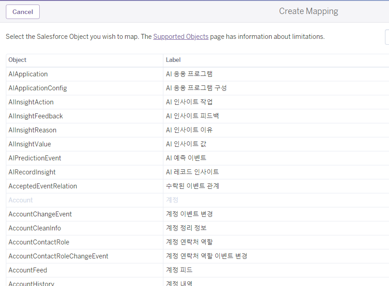This screenshot has width=389, height=286.
Task: Click the label 'AI 인사이트 이유'
Action: (x=189, y=130)
